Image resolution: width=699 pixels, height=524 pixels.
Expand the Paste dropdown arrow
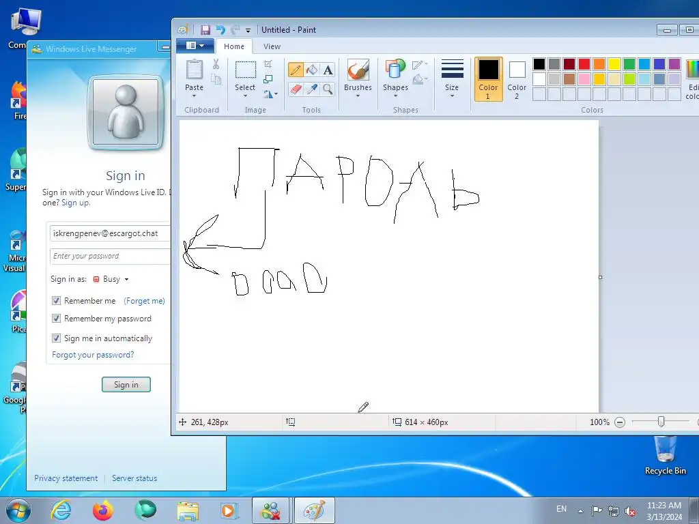194,96
